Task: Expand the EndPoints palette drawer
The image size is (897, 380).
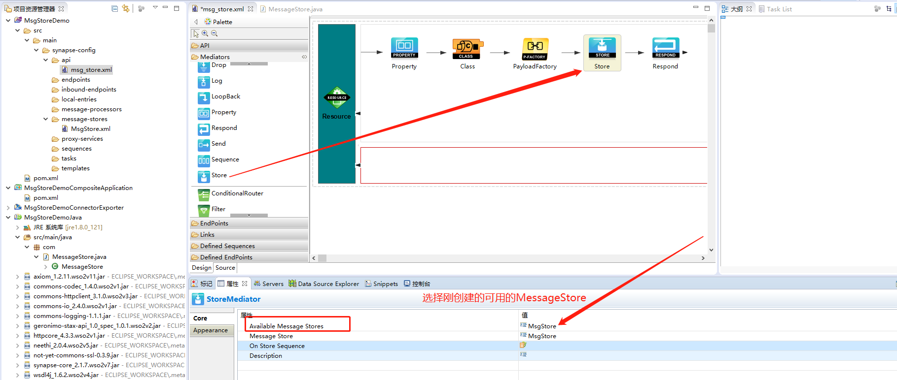Action: (249, 223)
